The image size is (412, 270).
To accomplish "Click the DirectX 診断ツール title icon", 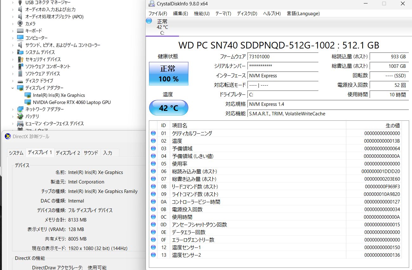I will click(8, 137).
